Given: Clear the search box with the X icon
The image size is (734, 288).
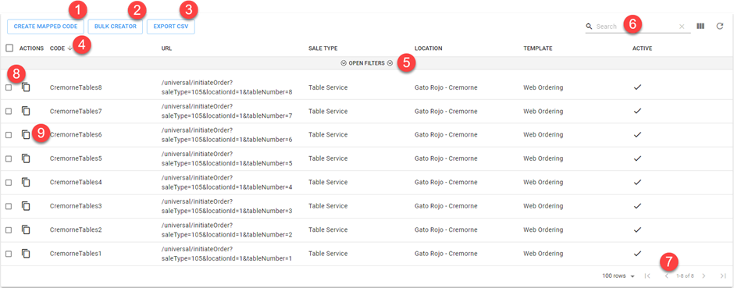Looking at the screenshot, I should [682, 27].
